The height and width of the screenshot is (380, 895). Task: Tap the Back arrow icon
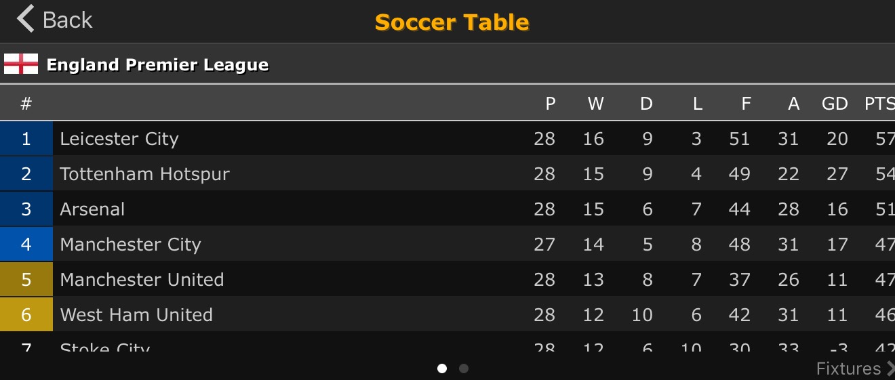[x=25, y=19]
